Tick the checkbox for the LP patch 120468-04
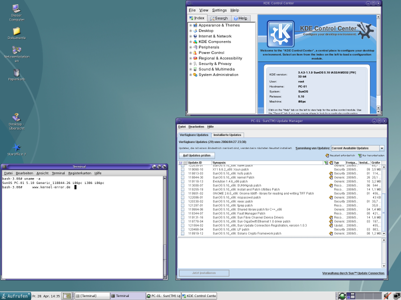 [182, 229]
